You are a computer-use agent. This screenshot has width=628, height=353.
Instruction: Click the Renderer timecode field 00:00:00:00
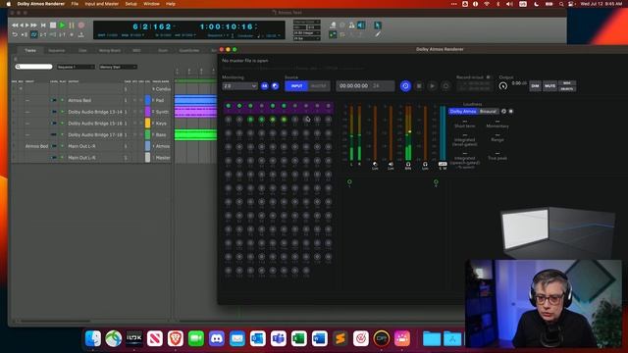coord(365,86)
